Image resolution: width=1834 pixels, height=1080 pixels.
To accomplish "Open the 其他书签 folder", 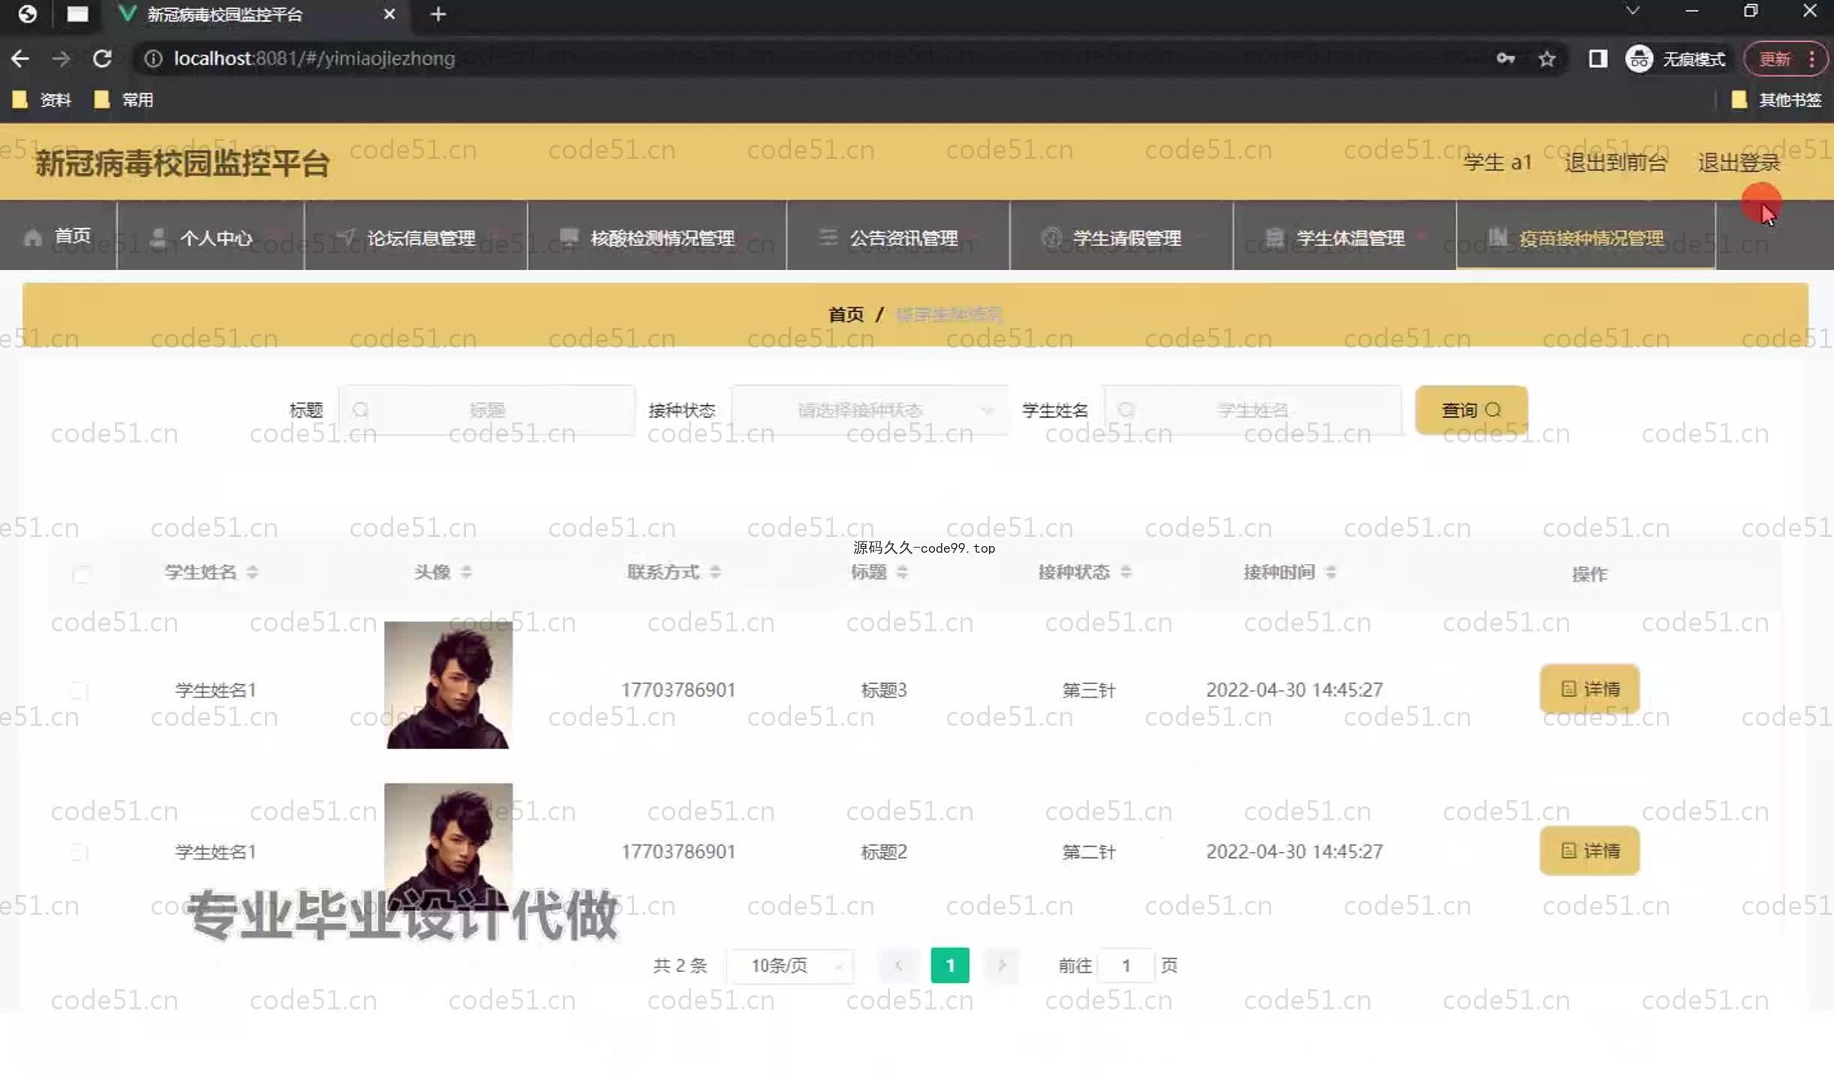I will [1776, 100].
